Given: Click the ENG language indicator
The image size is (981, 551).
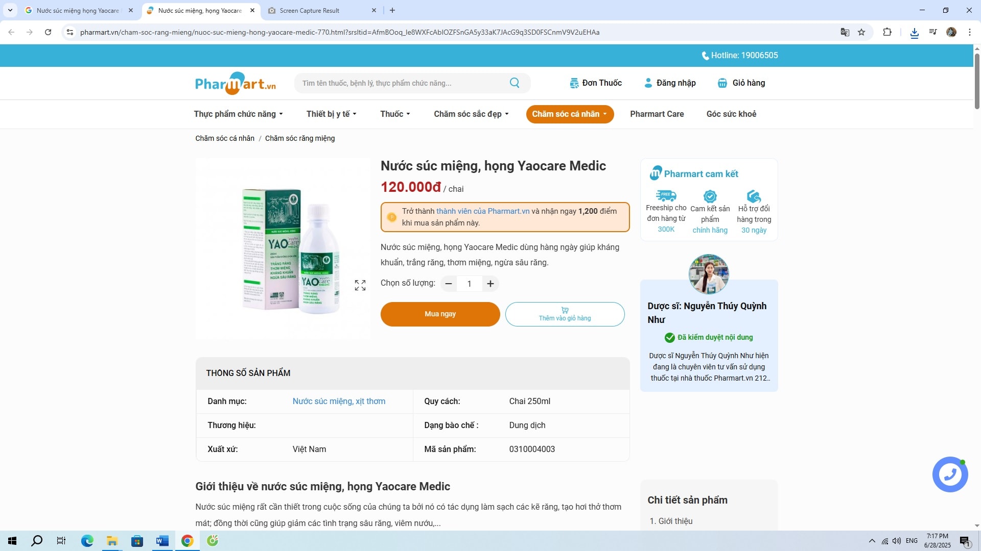Looking at the screenshot, I should (x=912, y=541).
